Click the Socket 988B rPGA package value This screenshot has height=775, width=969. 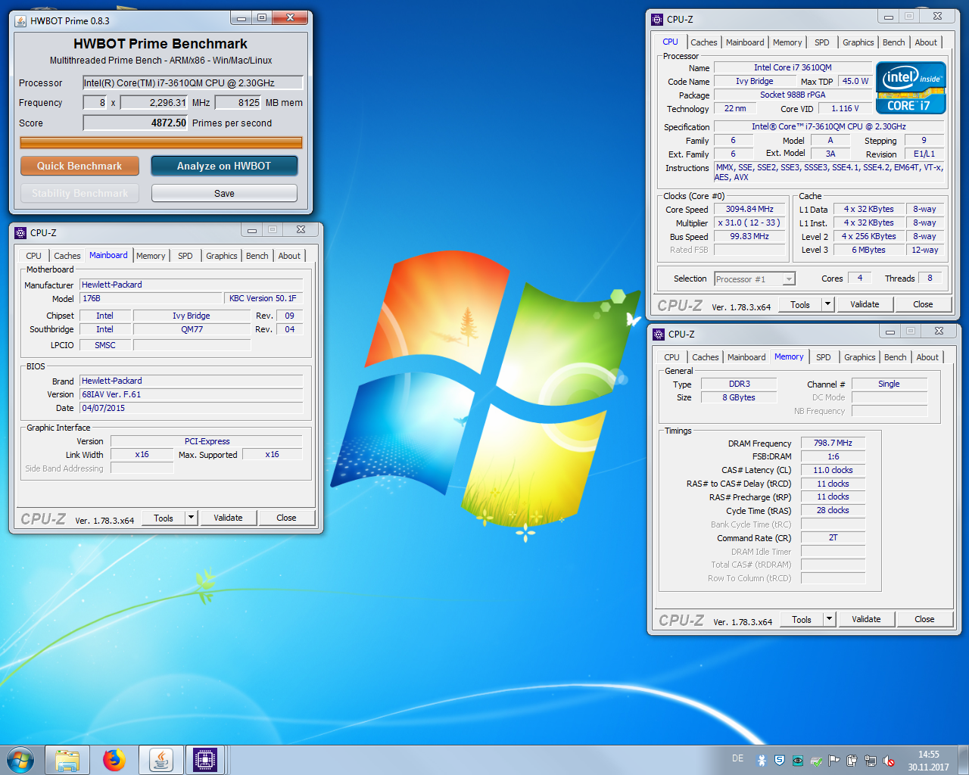(793, 95)
